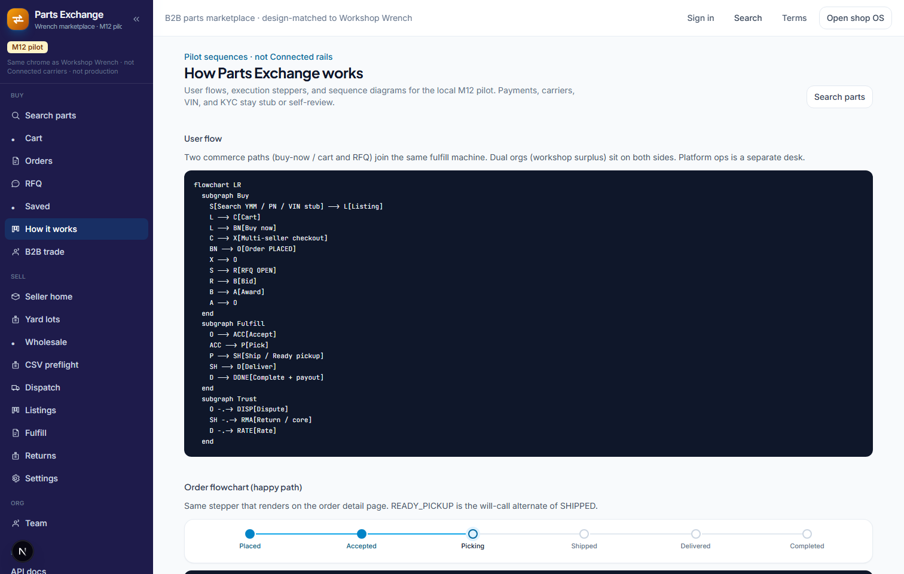Select the Placed step dot
The image size is (904, 574).
250,534
